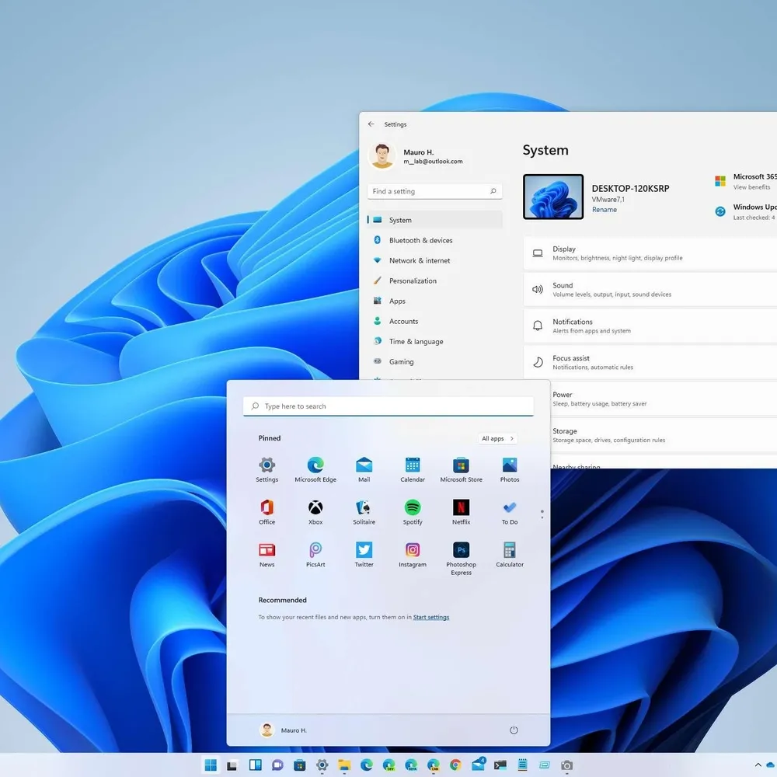The height and width of the screenshot is (777, 777).
Task: Open File Explorer from the taskbar
Action: 344,765
